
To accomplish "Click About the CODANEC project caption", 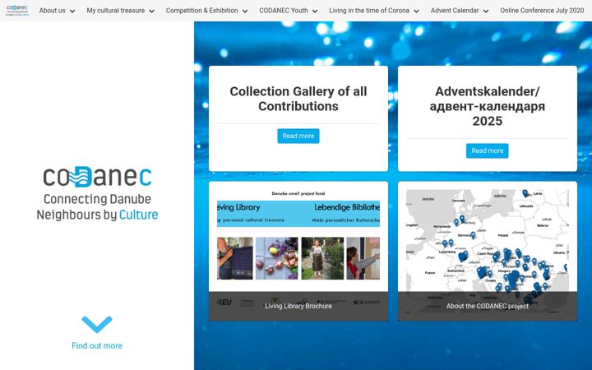I will (488, 306).
